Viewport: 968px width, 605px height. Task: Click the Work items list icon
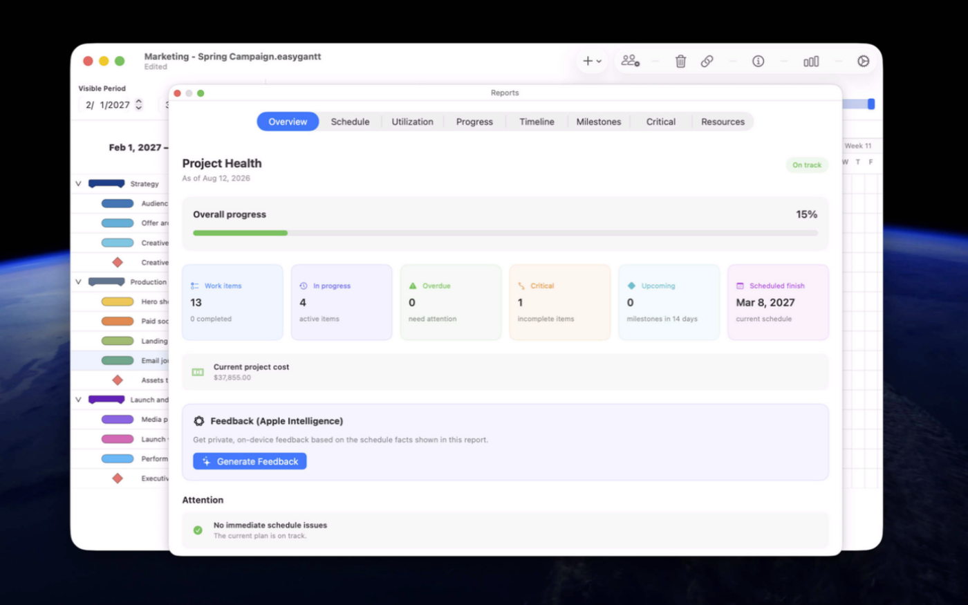(x=195, y=286)
